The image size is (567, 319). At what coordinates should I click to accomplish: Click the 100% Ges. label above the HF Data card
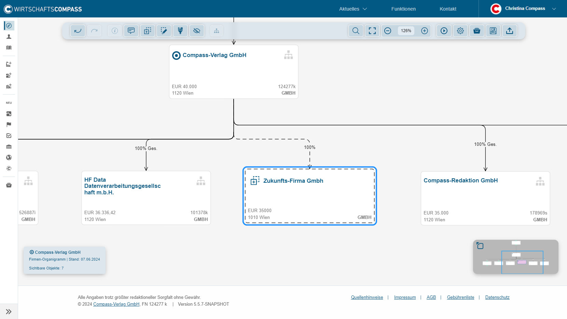(146, 149)
